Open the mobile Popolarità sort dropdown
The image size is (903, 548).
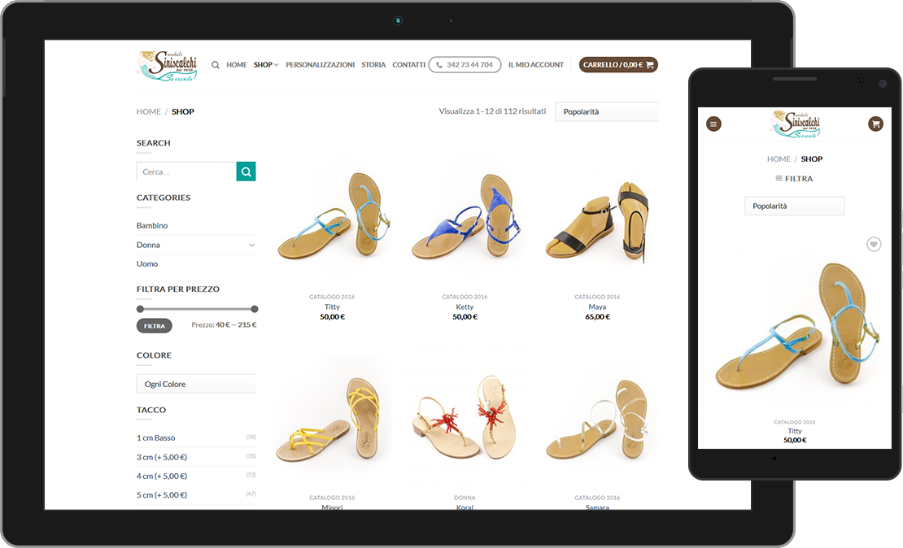click(794, 207)
